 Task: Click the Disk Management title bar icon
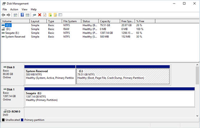tap(4, 4)
